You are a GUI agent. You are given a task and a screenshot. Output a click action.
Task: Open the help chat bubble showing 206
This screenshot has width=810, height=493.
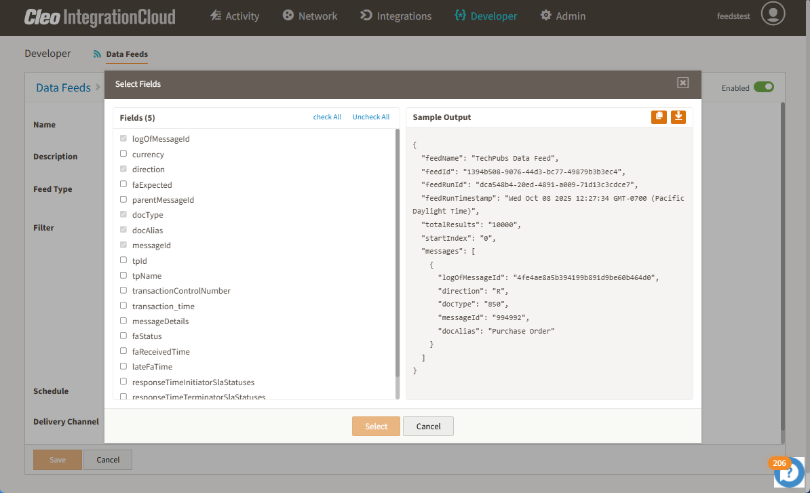[x=789, y=471]
